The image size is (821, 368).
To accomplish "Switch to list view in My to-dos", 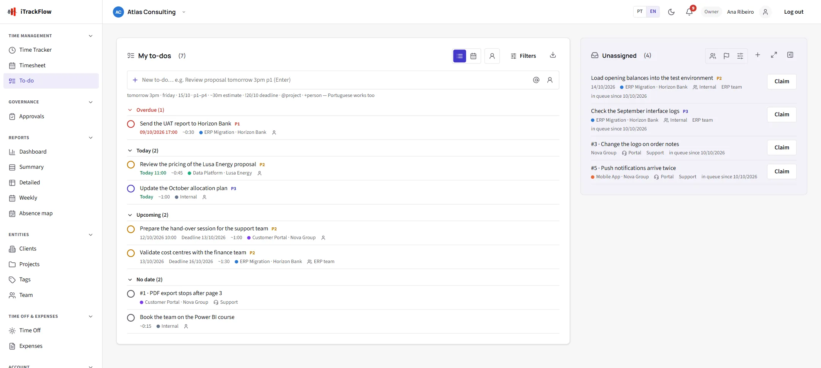I will (460, 56).
